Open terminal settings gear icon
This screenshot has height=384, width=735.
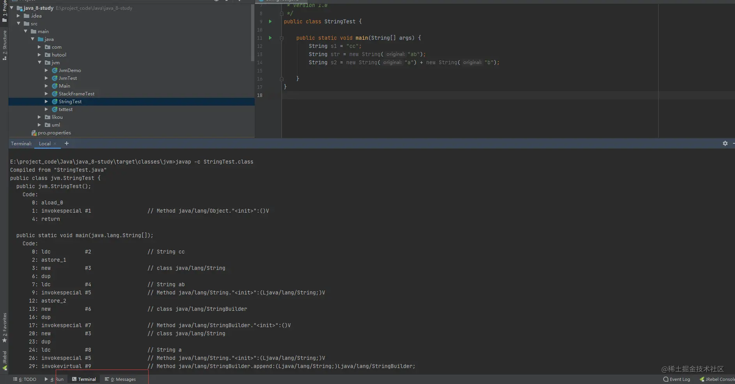[725, 143]
